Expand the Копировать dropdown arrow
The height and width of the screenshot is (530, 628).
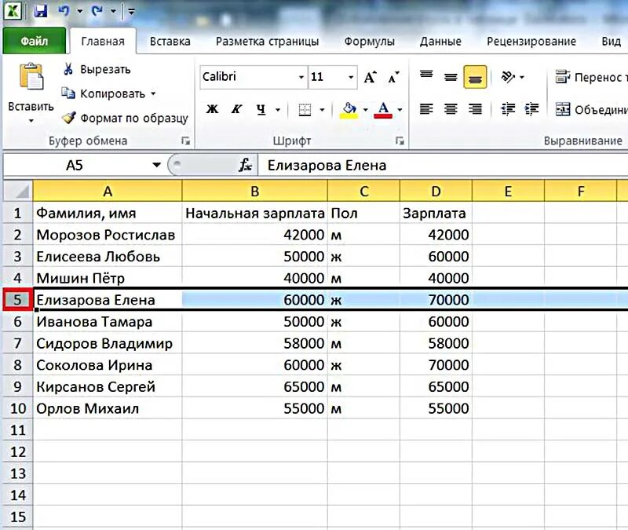pyautogui.click(x=153, y=93)
